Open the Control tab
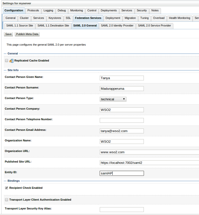Image resolution: width=199 pixels, height=215 pixels. click(92, 11)
